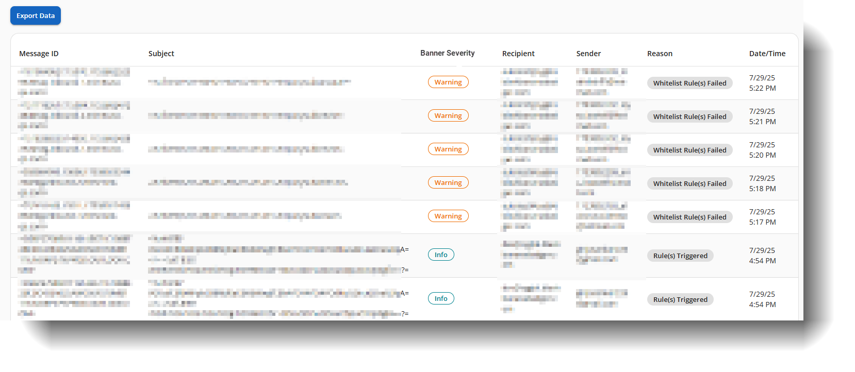
Task: Click the Info badge on the 4:54 PM row
Action: [x=441, y=255]
